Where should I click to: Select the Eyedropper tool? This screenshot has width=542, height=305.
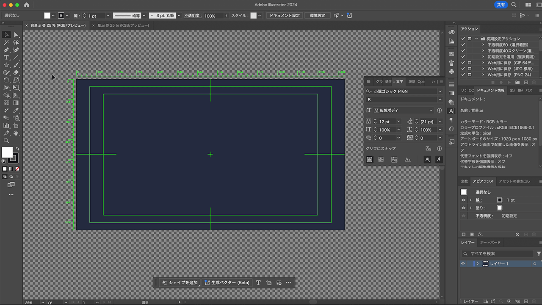point(16,110)
